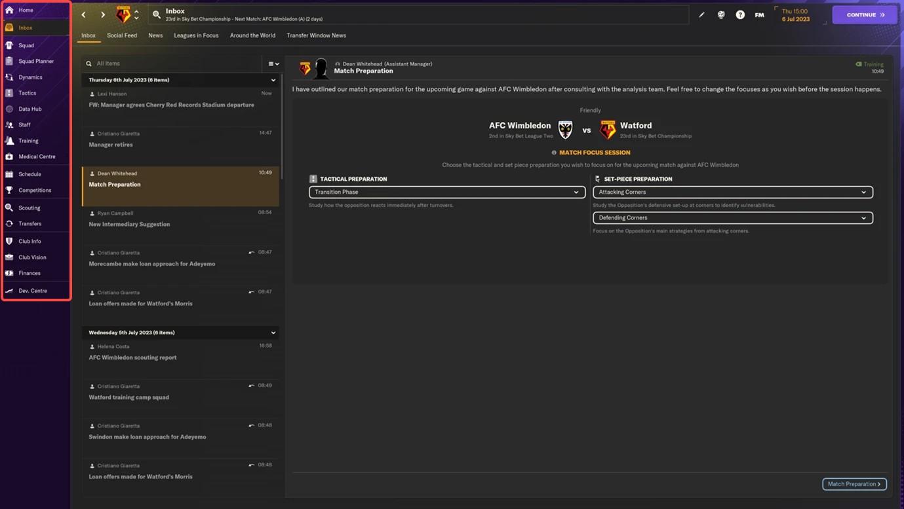Click the help question mark icon
904x509 pixels.
[x=740, y=14]
